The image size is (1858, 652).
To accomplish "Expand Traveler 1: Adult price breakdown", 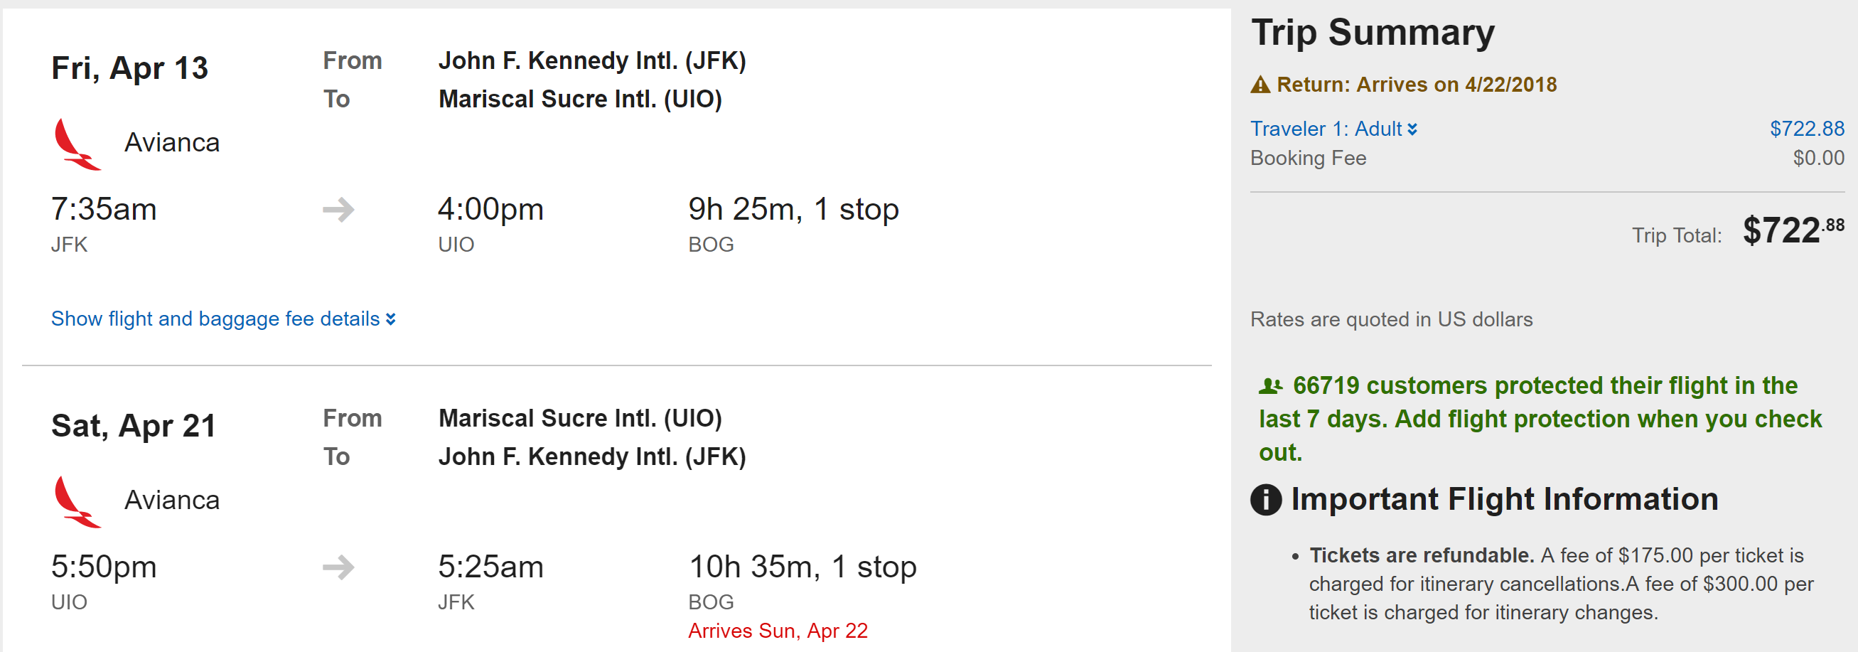I will coord(1326,129).
